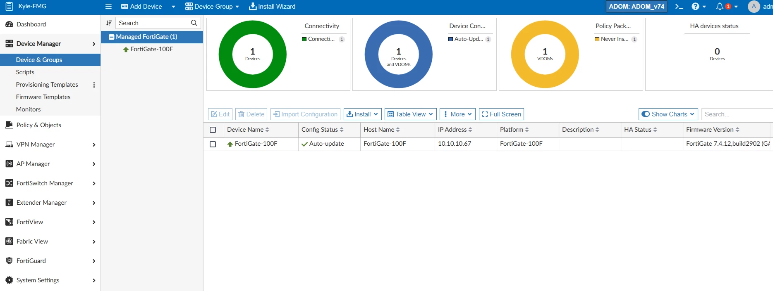Open the CLI console icon

click(679, 7)
